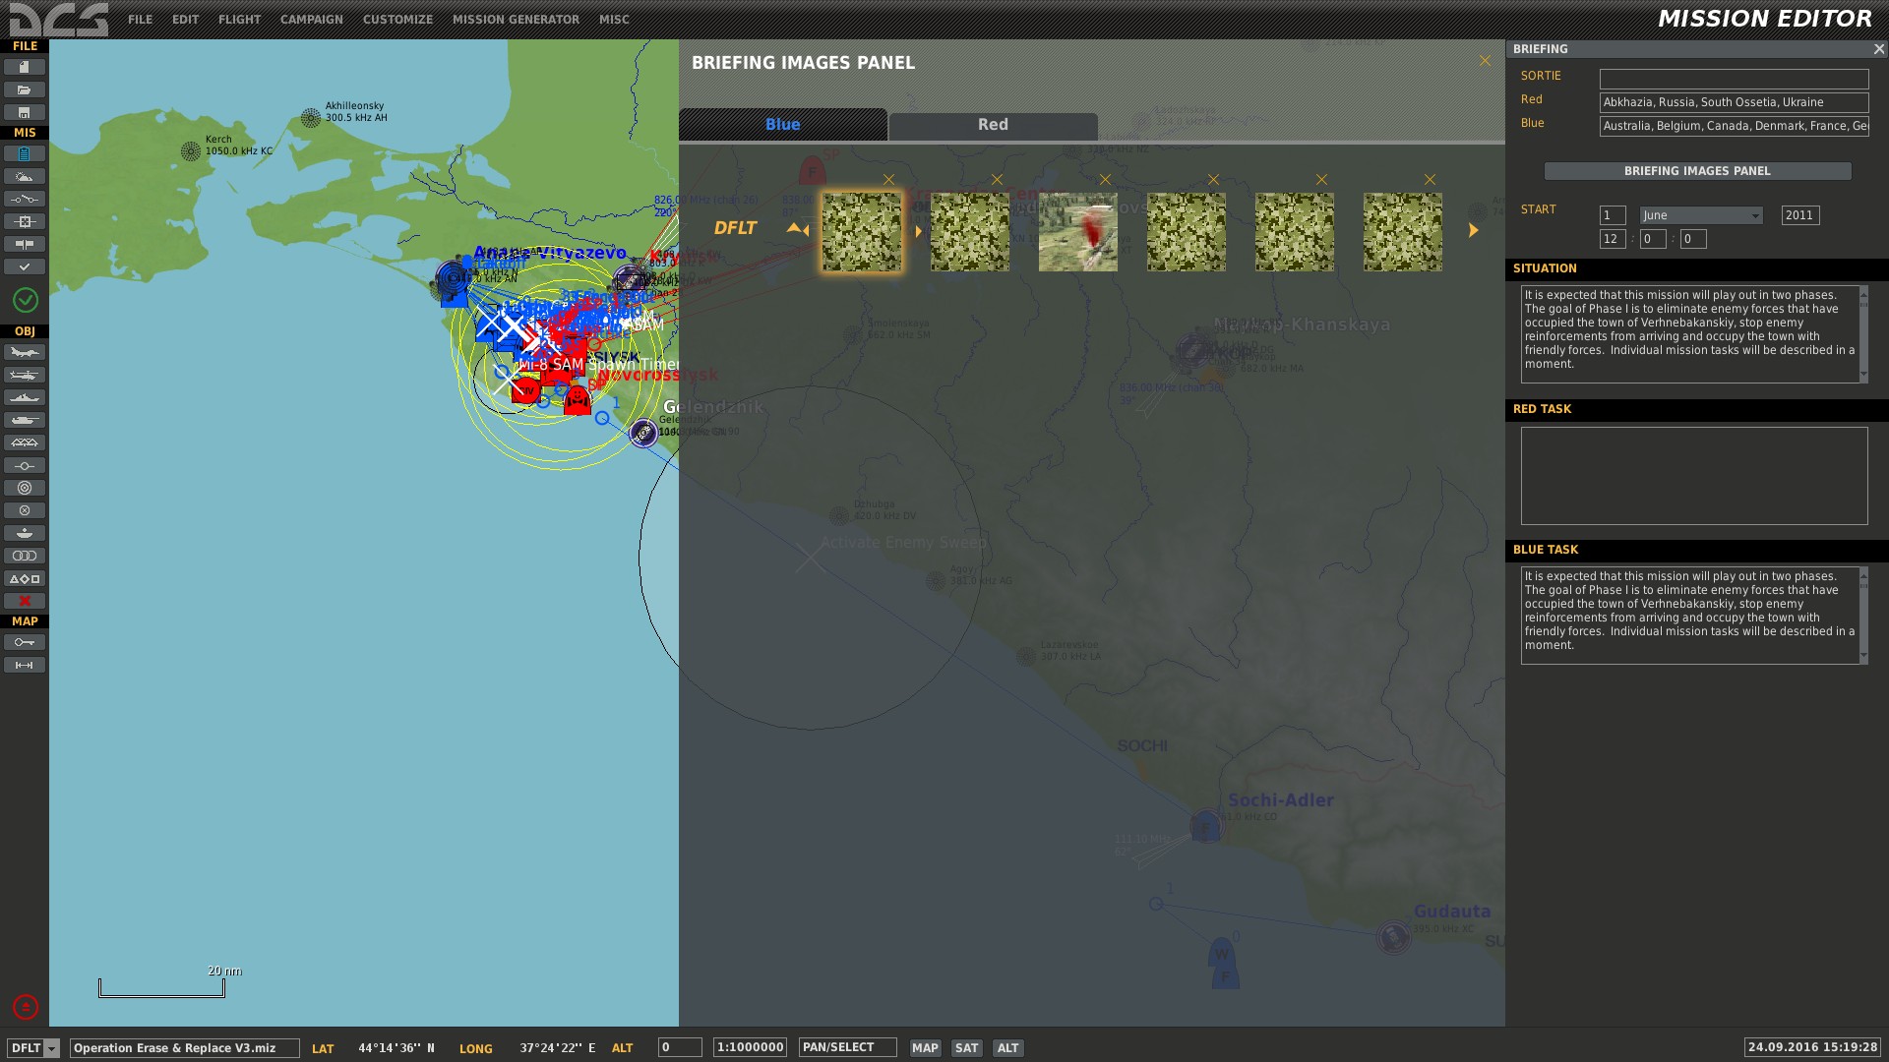Click the green circle fly mission checkmark
The image size is (1889, 1062).
point(25,300)
